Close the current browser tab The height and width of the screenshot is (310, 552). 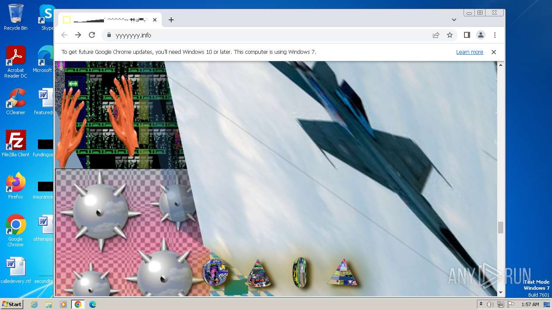(155, 20)
